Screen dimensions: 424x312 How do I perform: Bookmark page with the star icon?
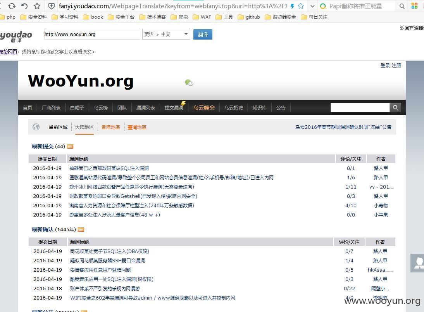coord(37,6)
